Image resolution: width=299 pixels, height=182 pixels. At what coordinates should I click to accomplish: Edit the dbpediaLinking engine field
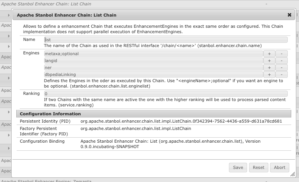153,74
